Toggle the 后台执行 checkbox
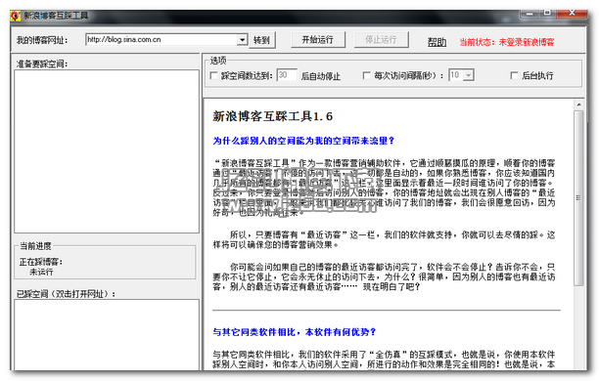 point(514,75)
